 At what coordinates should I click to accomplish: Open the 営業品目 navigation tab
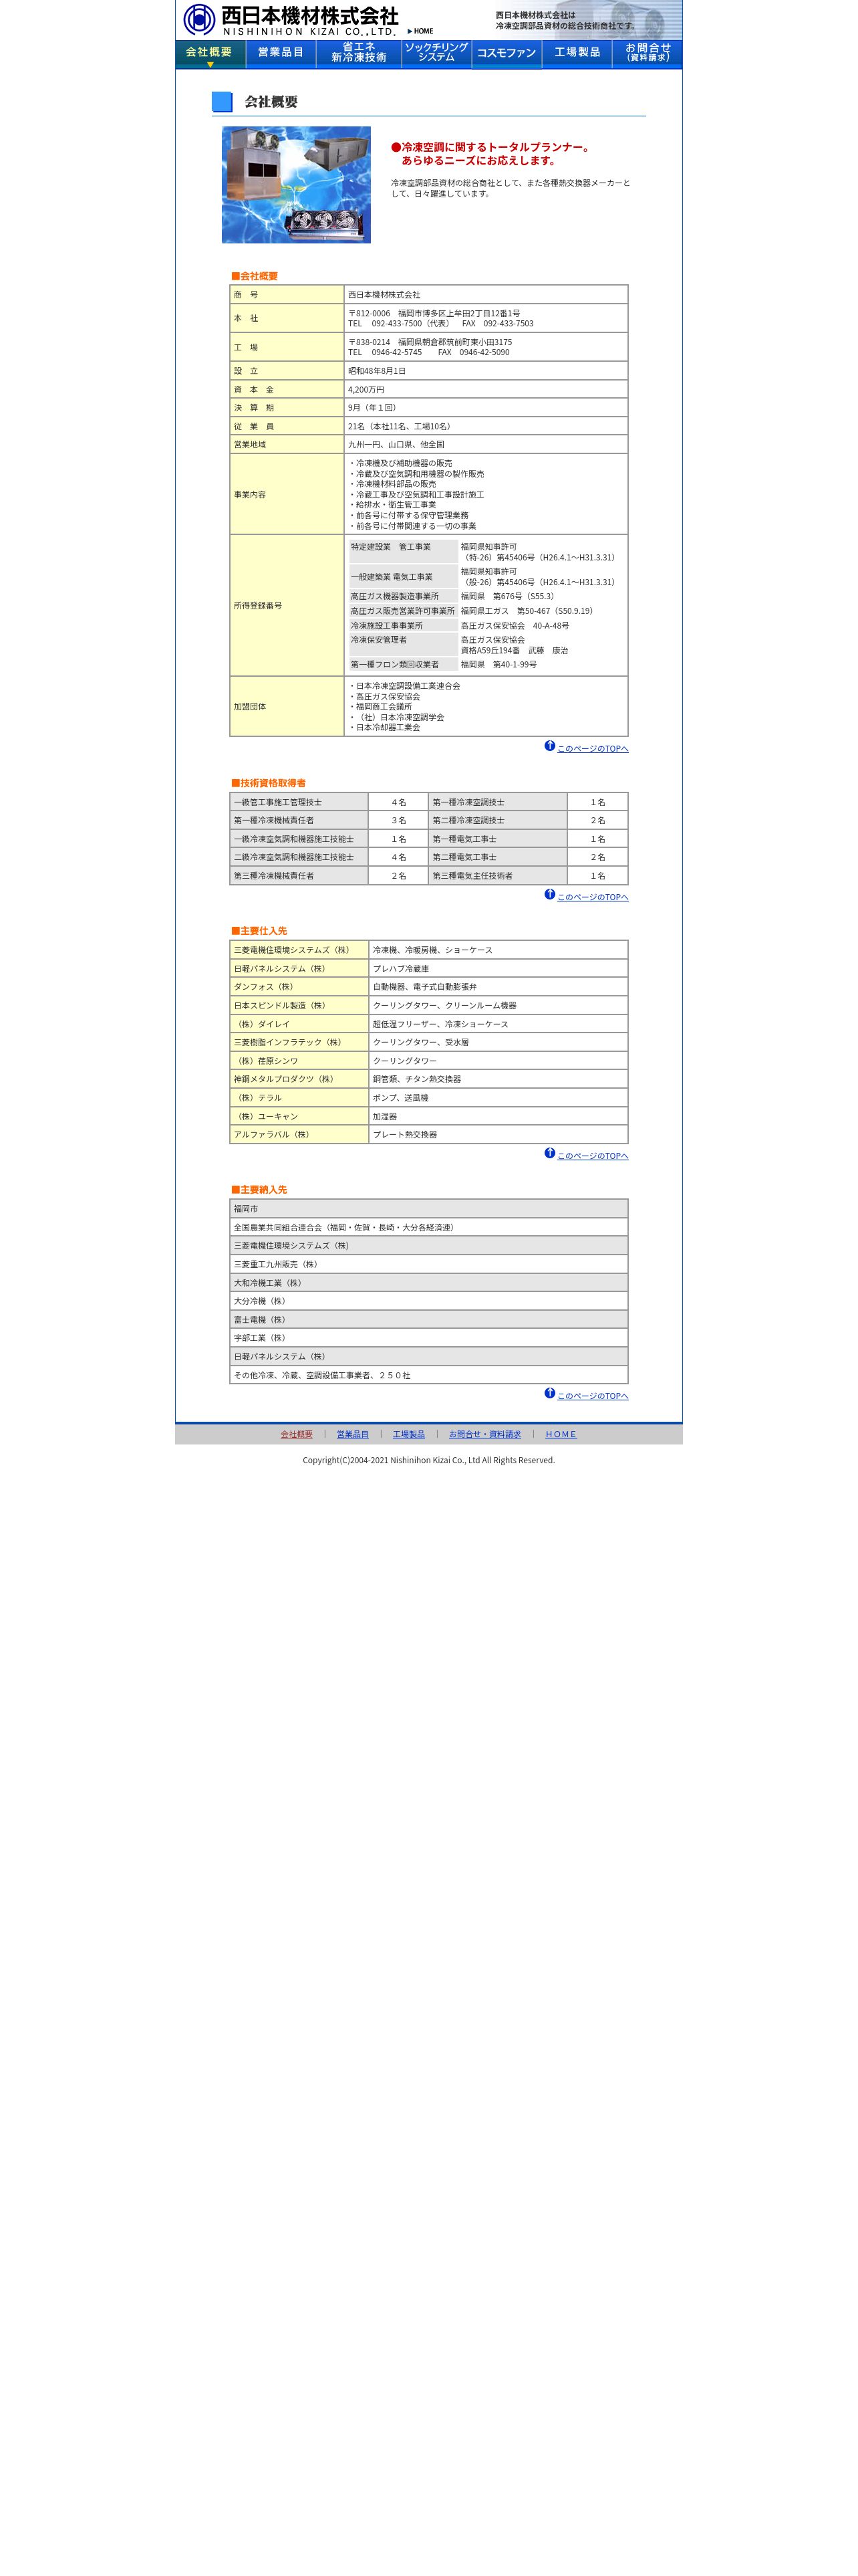click(281, 54)
